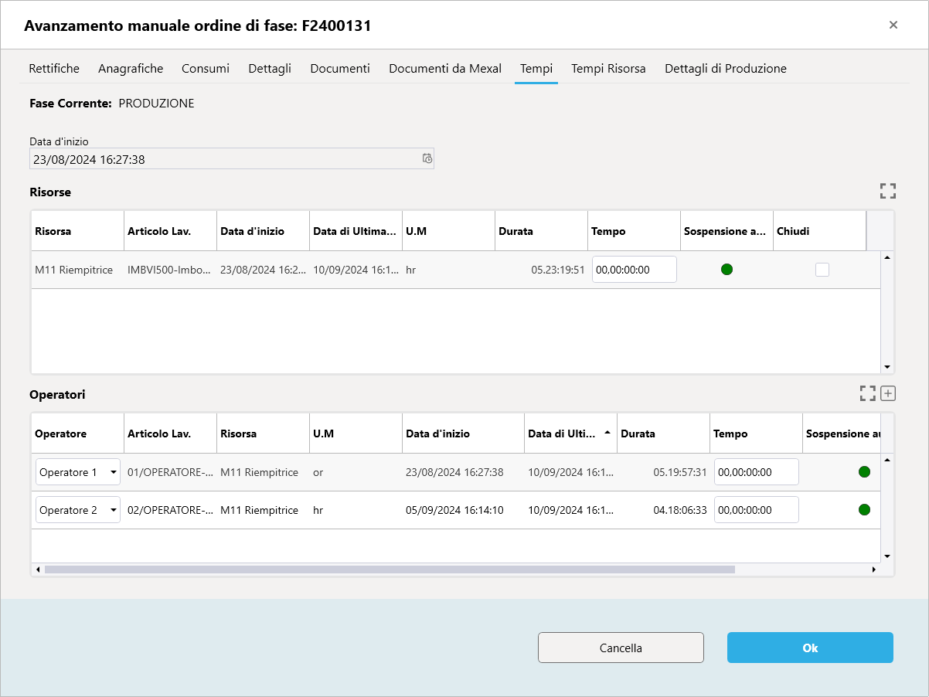The image size is (929, 697).
Task: Open the date-time picker for Data d'inizio
Action: (x=427, y=158)
